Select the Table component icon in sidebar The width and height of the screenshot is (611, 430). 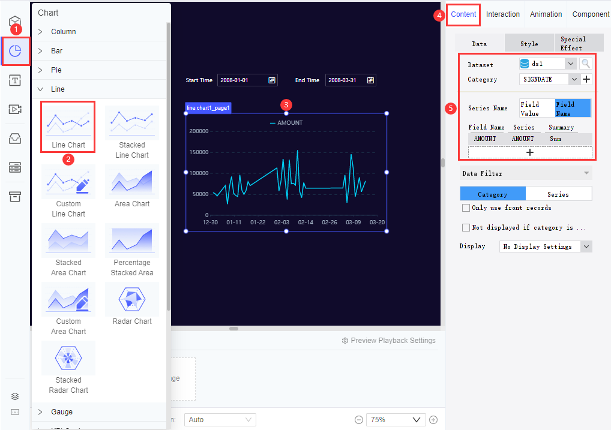click(15, 167)
